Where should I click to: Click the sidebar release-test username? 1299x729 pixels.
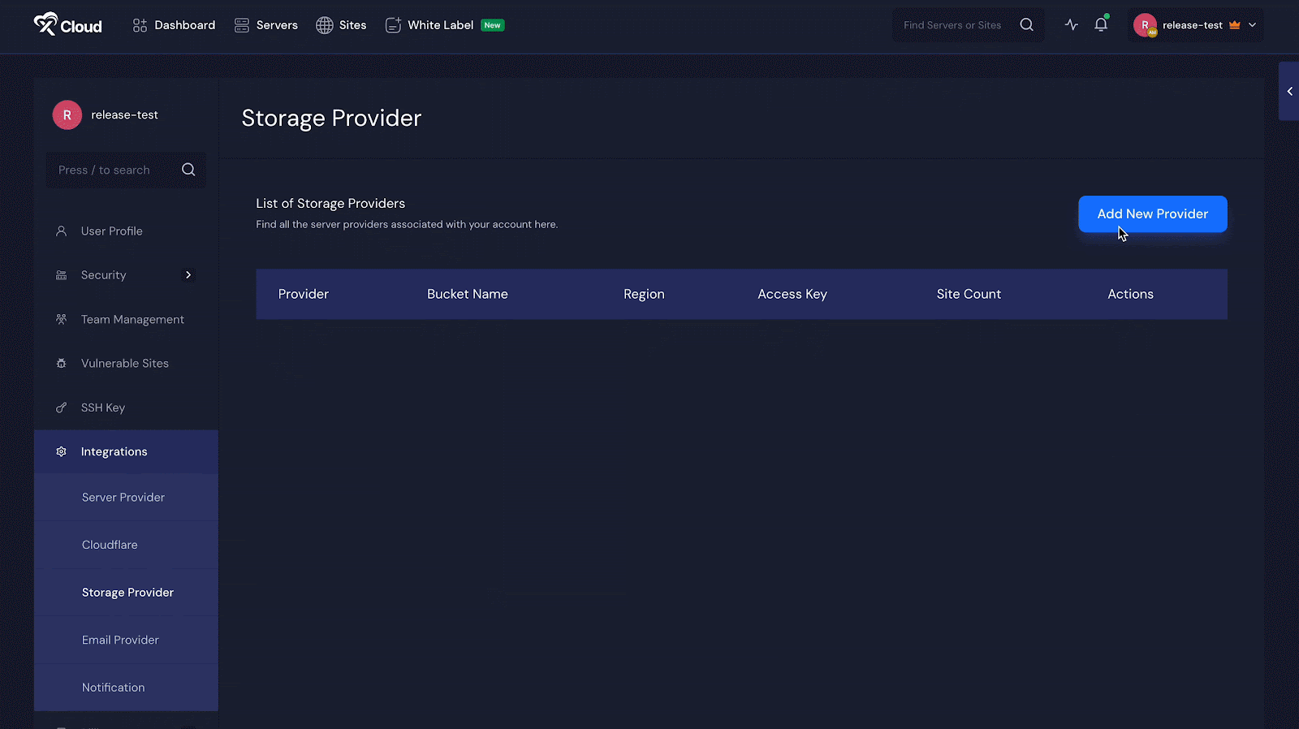coord(124,115)
